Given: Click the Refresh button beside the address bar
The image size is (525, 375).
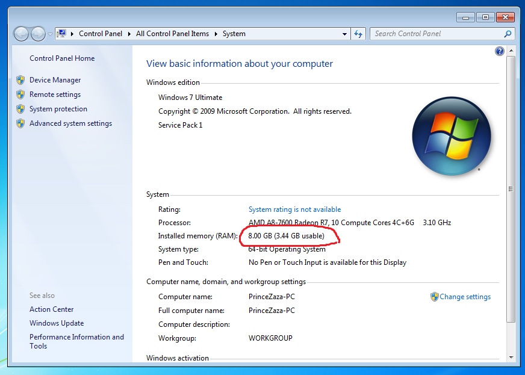Looking at the screenshot, I should pos(358,34).
